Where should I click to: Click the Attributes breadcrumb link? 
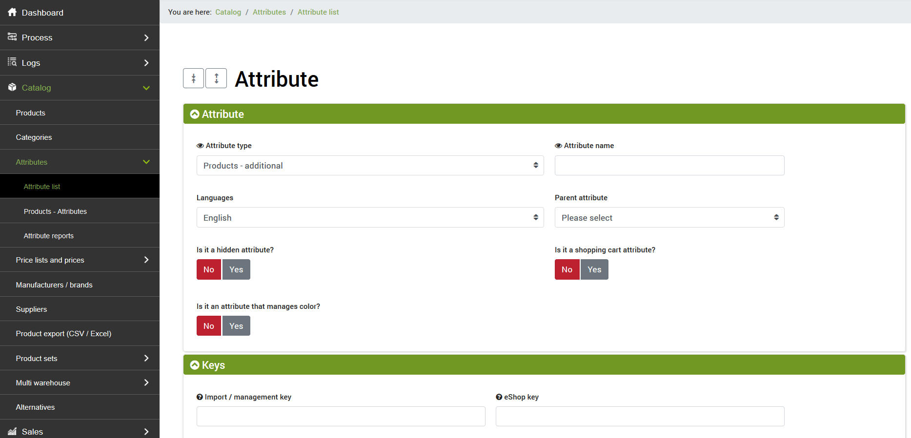(x=269, y=12)
